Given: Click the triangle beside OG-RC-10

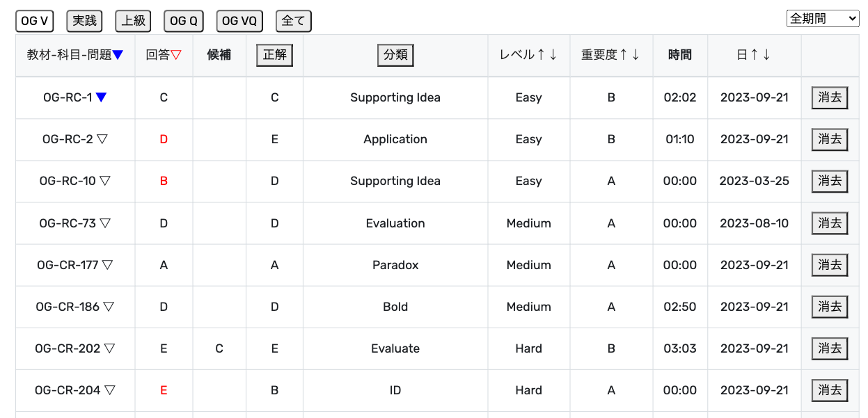Looking at the screenshot, I should point(105,181).
